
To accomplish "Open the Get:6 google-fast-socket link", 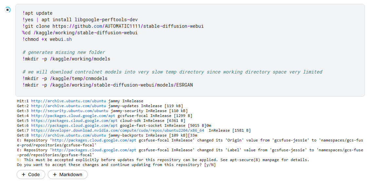I will [x=74, y=125].
